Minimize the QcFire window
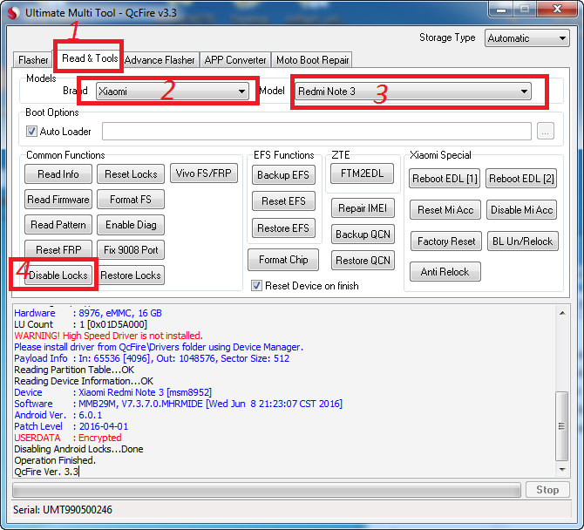Screen dimensions: 584x530 [x=501, y=9]
